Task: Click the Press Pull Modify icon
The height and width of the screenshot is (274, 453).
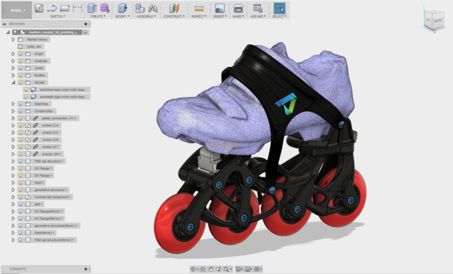Action: click(122, 8)
